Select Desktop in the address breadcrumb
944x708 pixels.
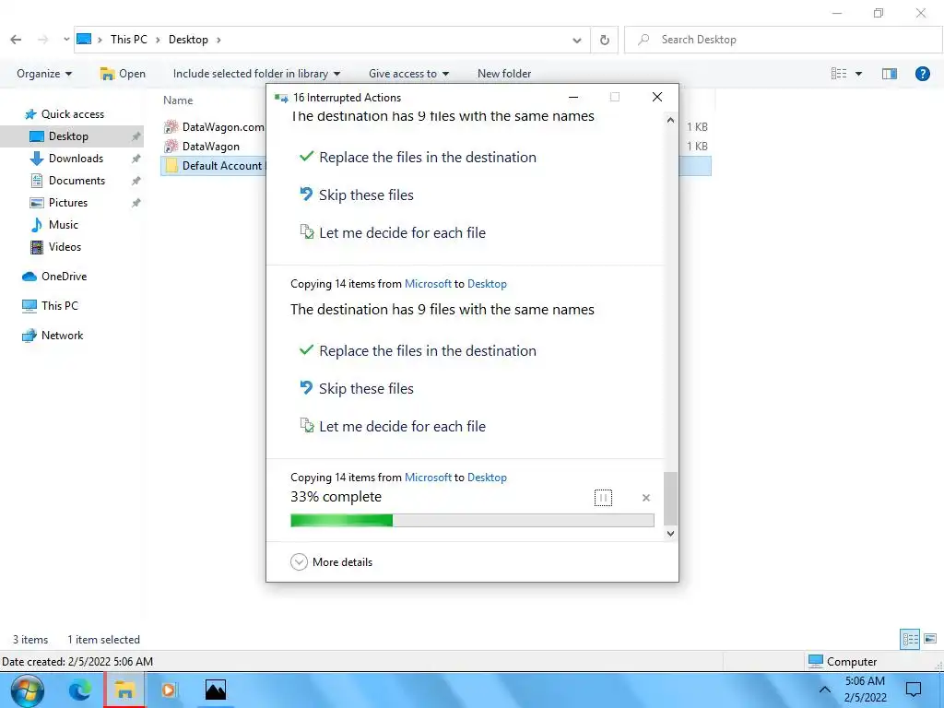click(188, 39)
